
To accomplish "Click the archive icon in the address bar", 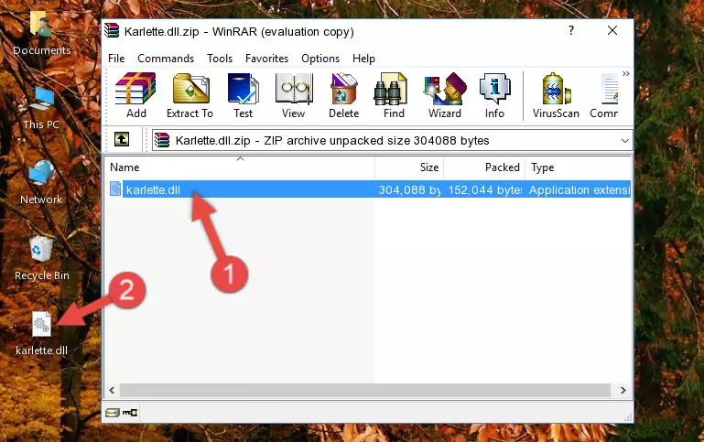I will [x=162, y=140].
